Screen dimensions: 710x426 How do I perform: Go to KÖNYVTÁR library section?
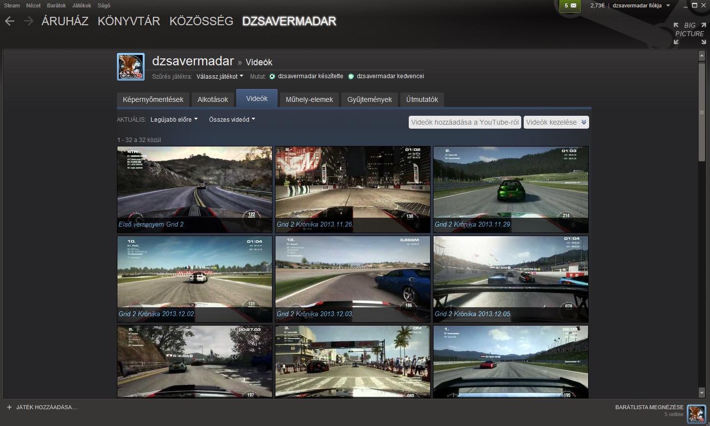pos(129,21)
